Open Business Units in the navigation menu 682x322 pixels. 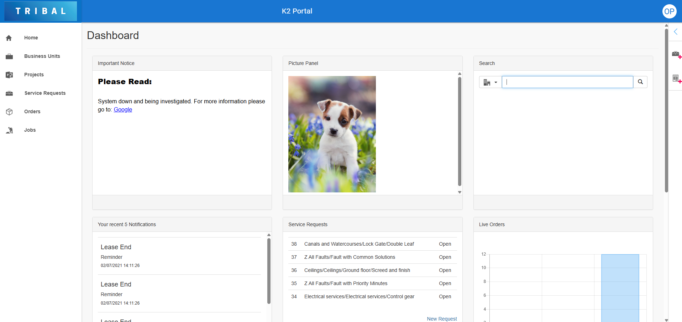(42, 56)
